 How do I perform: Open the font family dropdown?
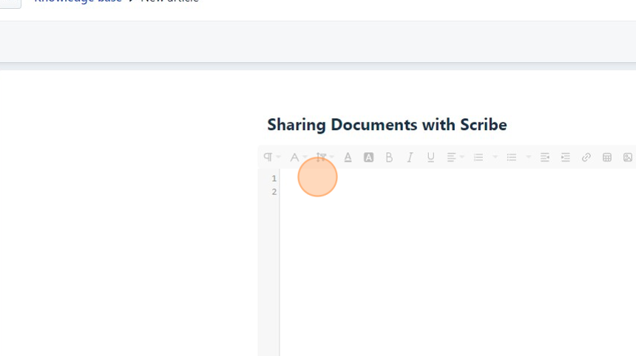298,157
